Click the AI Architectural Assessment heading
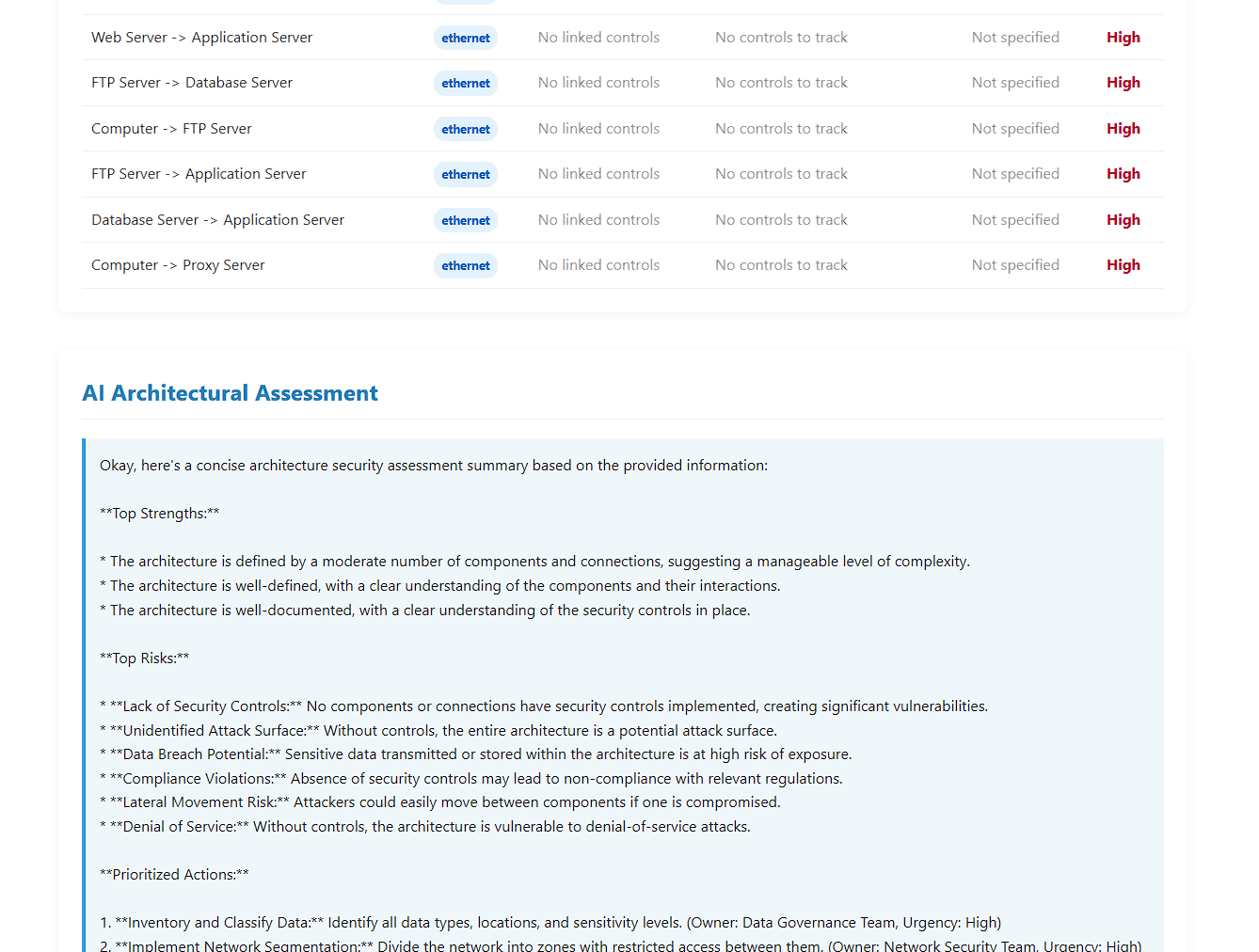This screenshot has width=1259, height=952. (x=230, y=393)
